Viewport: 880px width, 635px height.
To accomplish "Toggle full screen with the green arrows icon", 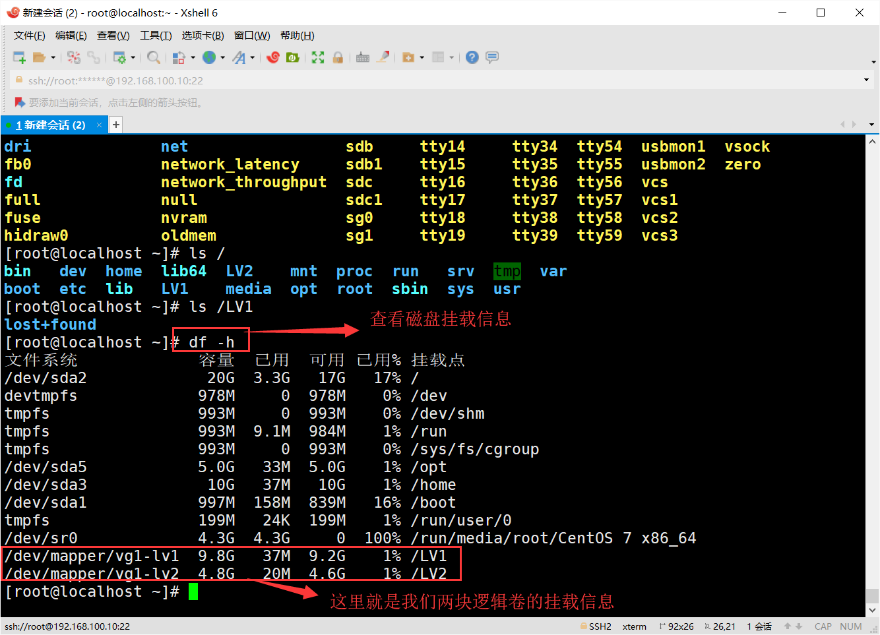I will (318, 57).
